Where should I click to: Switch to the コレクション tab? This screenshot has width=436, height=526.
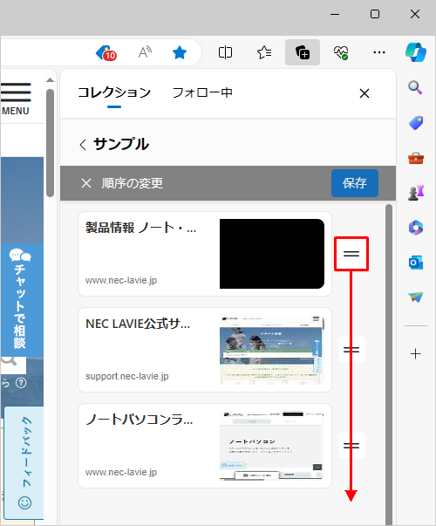click(x=114, y=92)
